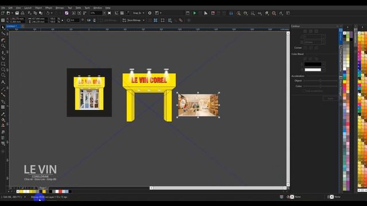Click the Export icon
Screen dimensions: 367x206
[79, 13]
